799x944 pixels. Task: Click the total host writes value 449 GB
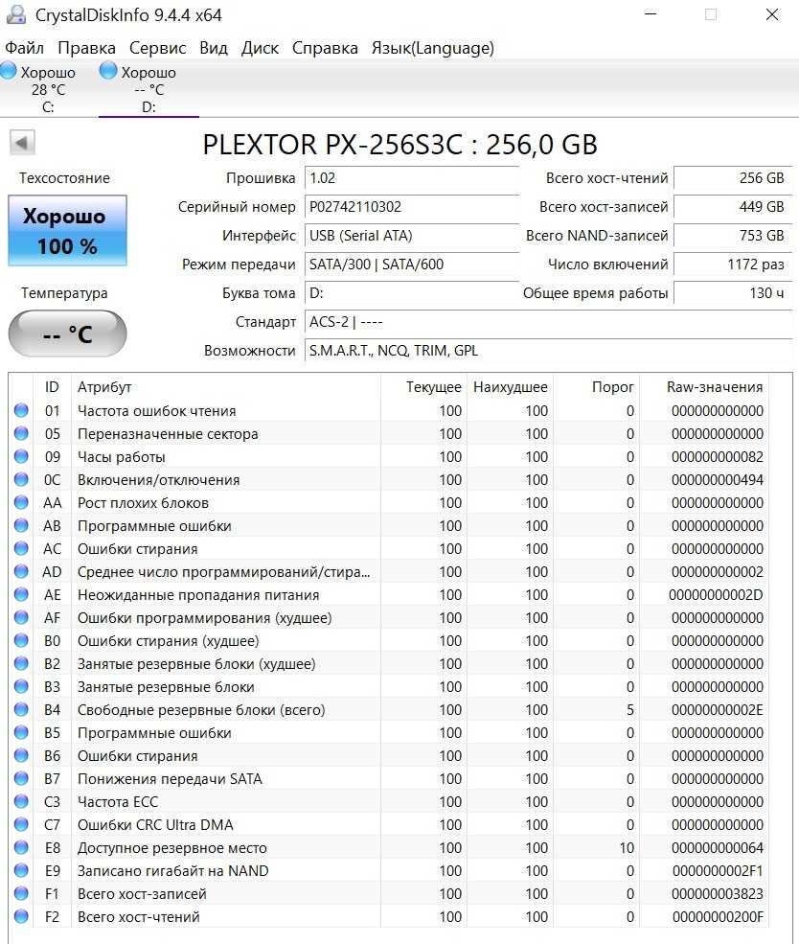(733, 207)
